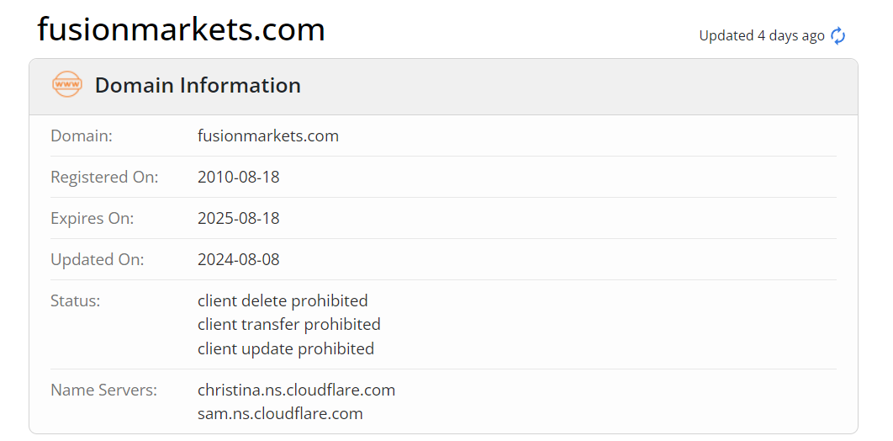Viewport: 893px width, 441px height.
Task: Click the Expires On date 2025-08-18
Action: [x=238, y=218]
